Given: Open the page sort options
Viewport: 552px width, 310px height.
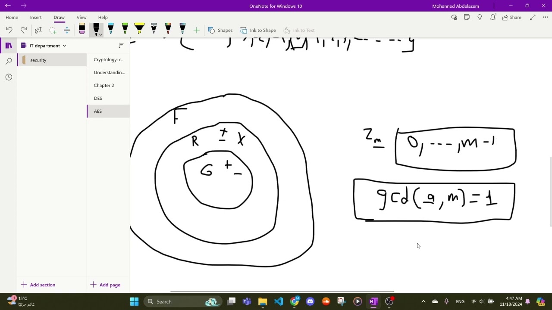Looking at the screenshot, I should coord(121,46).
